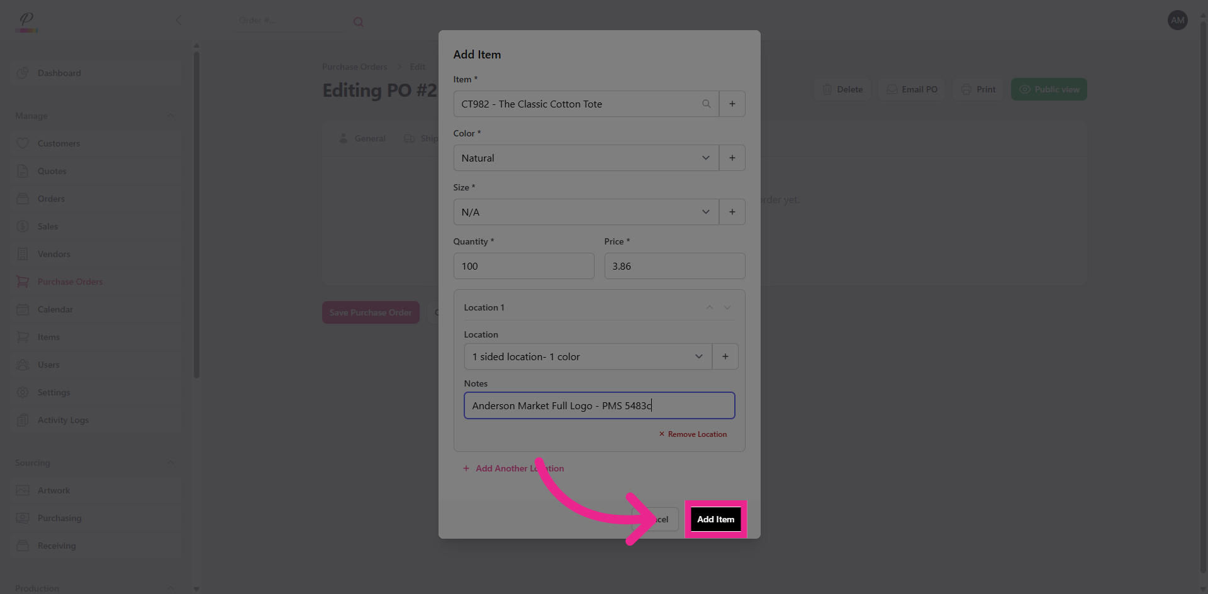This screenshot has height=594, width=1208.
Task: Open Settings via the gear icon in sidebar
Action: coord(23,392)
